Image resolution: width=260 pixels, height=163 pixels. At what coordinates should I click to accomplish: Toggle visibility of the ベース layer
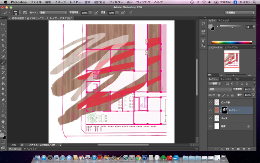point(211,118)
